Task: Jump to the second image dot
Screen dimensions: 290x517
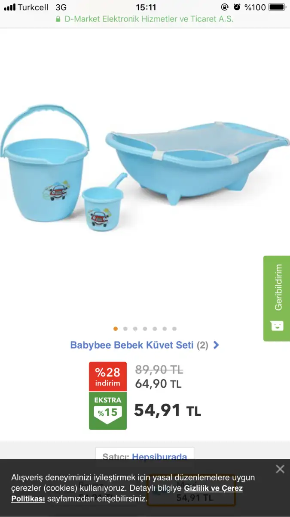Action: (125, 329)
